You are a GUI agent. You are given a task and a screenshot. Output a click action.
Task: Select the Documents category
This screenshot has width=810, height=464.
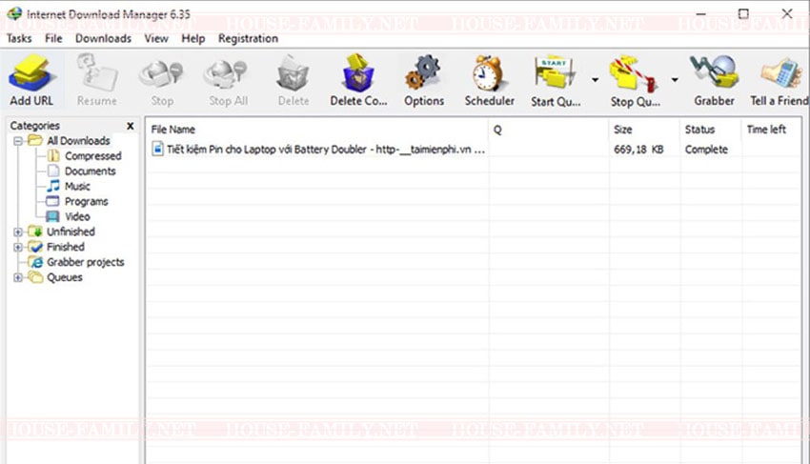(90, 171)
